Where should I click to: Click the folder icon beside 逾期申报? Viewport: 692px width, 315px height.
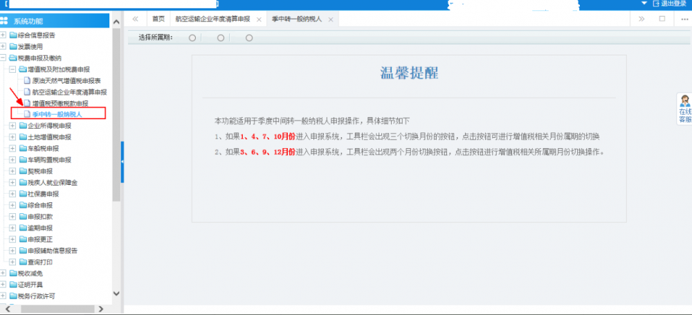tap(24, 228)
